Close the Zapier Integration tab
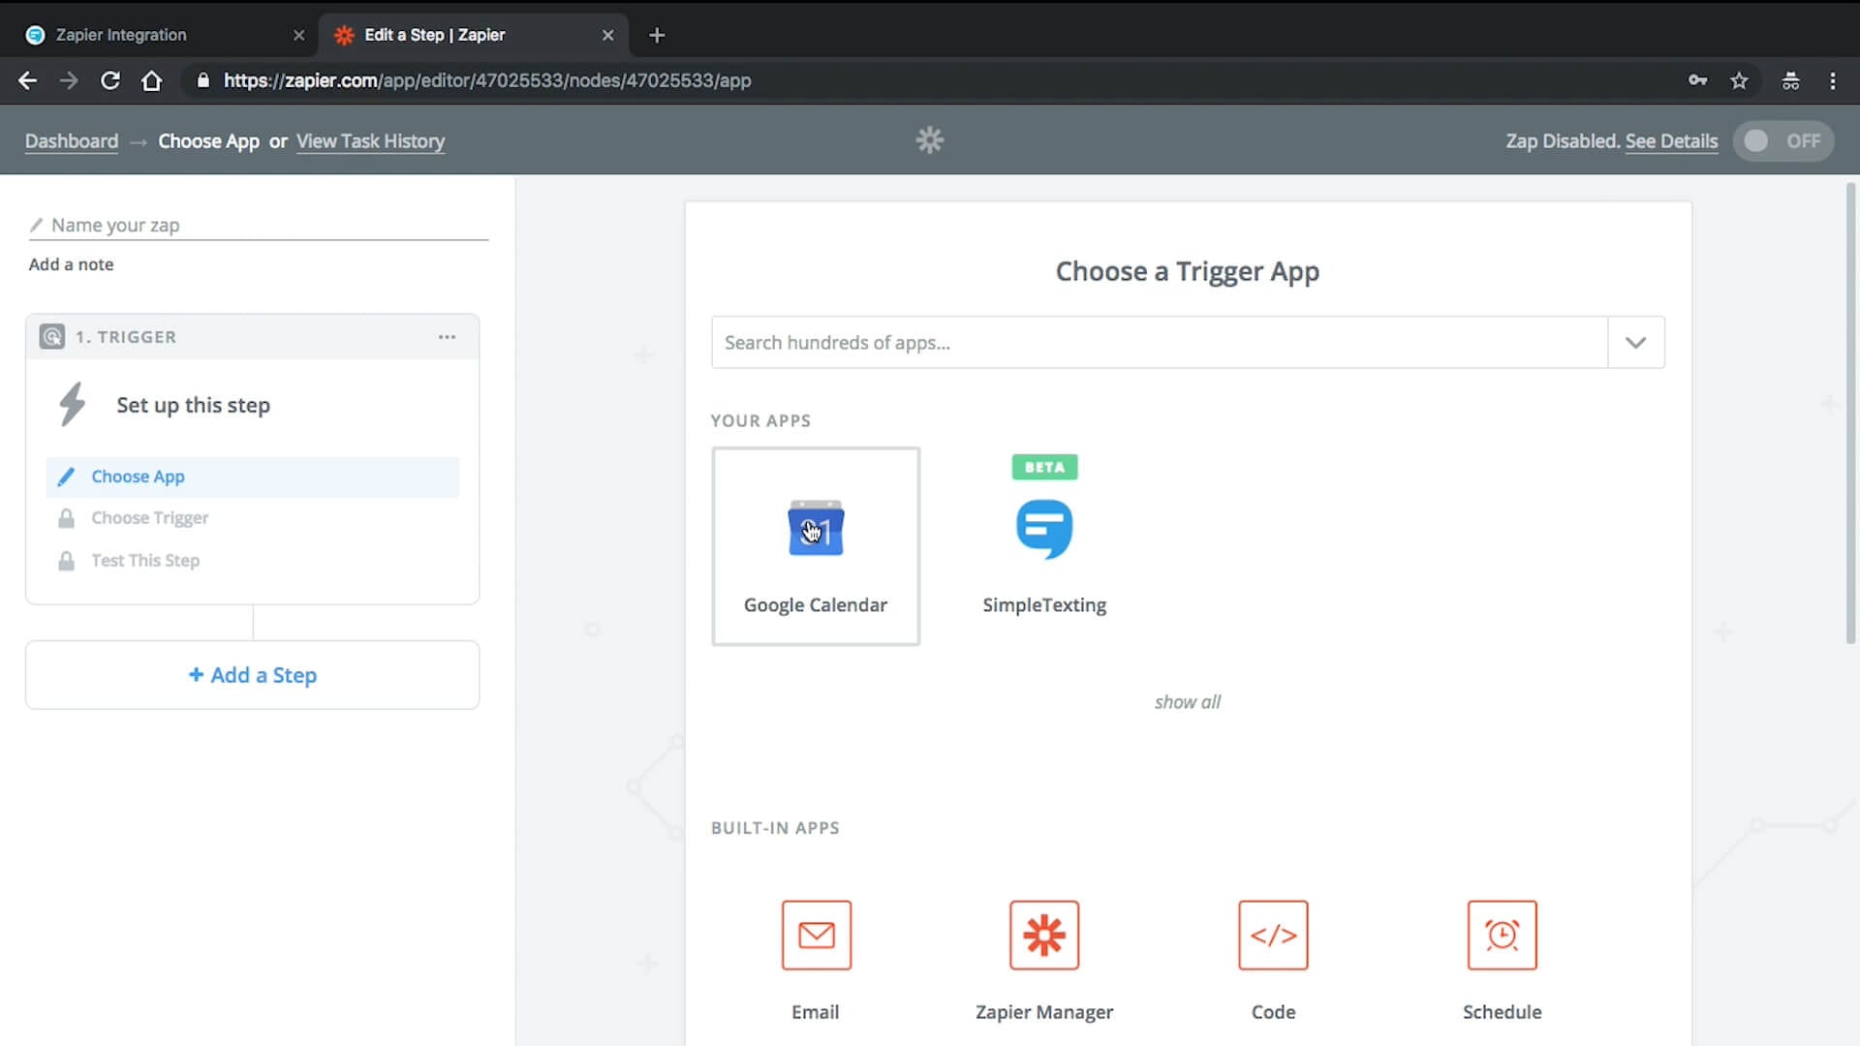The width and height of the screenshot is (1860, 1046). 298,35
